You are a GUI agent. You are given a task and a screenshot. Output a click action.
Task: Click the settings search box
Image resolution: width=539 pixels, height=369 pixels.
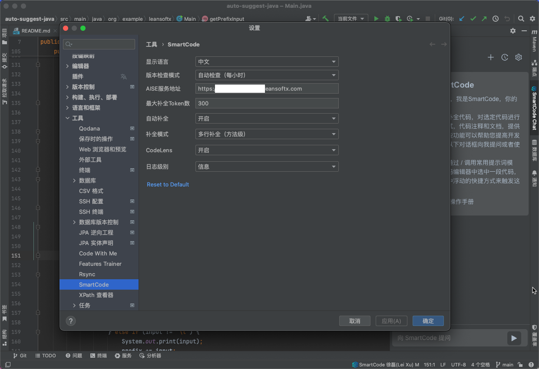[x=99, y=44]
